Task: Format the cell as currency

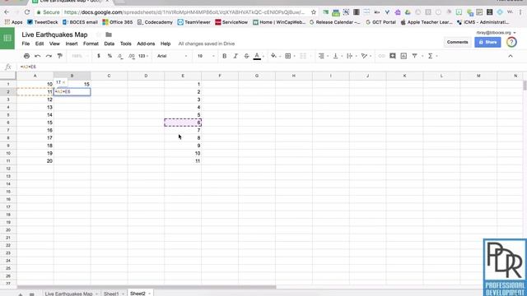Action: pos(99,56)
